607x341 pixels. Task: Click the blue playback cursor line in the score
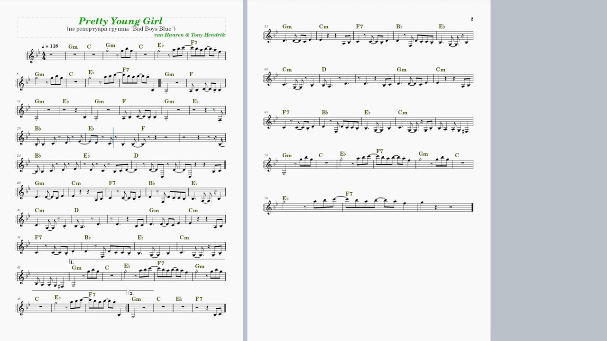(113, 137)
